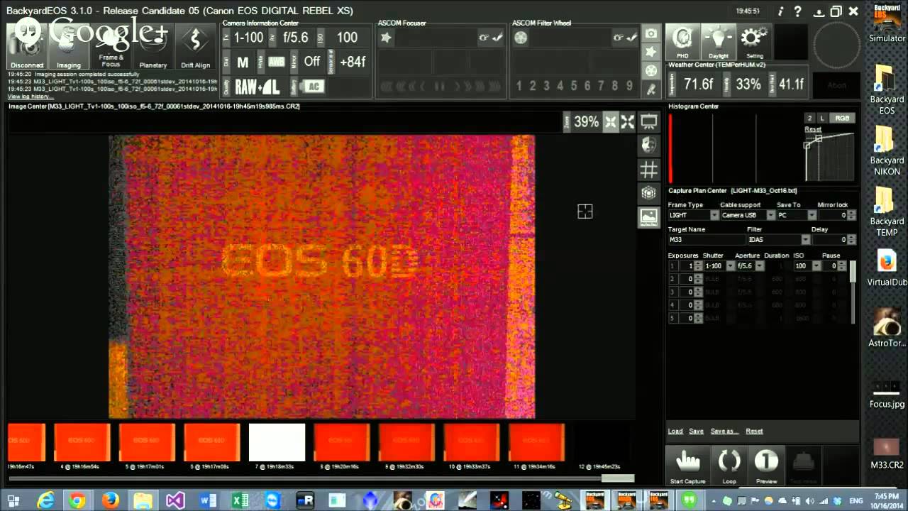
Task: Click the Loop button
Action: click(x=729, y=466)
